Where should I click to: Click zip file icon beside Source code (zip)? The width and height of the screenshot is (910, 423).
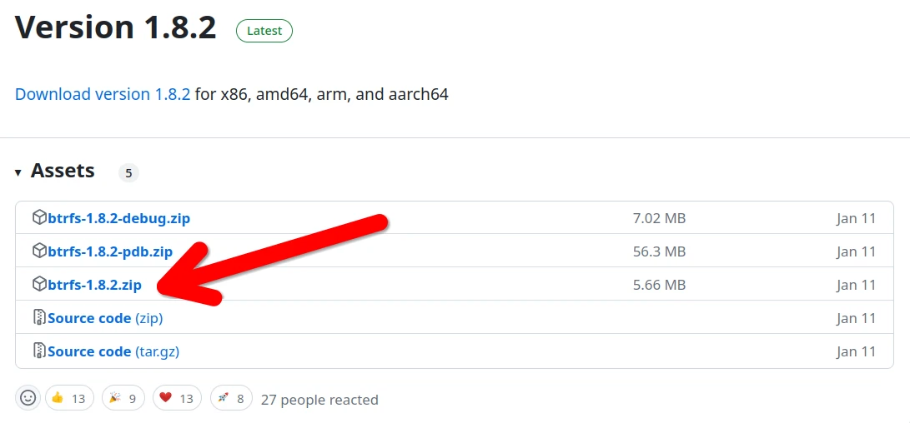39,318
